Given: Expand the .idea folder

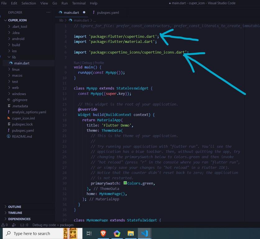Looking at the screenshot, I should click(x=16, y=33).
